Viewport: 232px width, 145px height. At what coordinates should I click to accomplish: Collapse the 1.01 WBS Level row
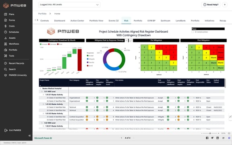point(42,91)
